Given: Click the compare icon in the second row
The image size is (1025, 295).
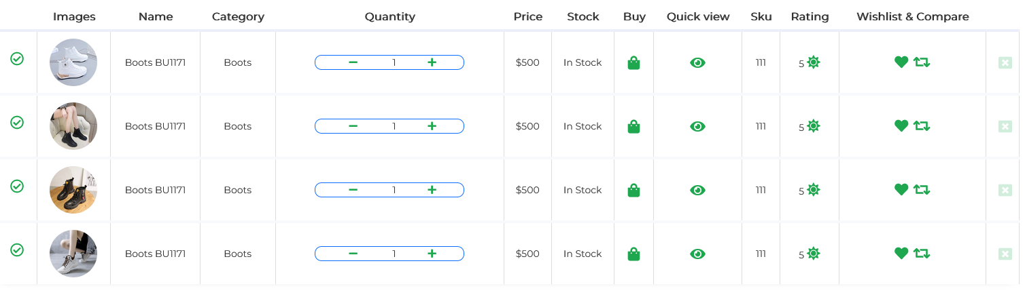Looking at the screenshot, I should pos(922,126).
